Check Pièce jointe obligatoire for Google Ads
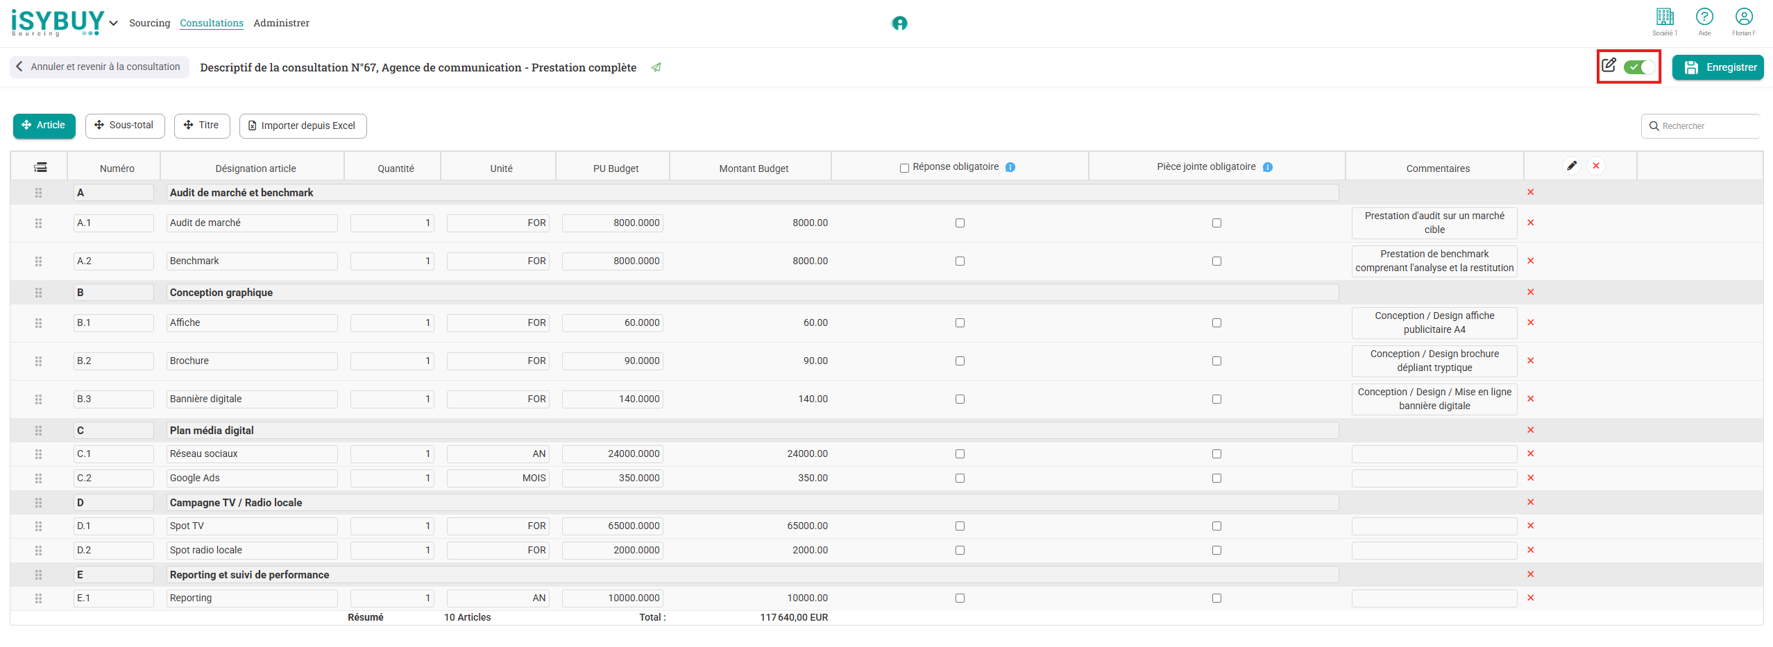Screen dimensions: 1773x647 (x=1216, y=478)
